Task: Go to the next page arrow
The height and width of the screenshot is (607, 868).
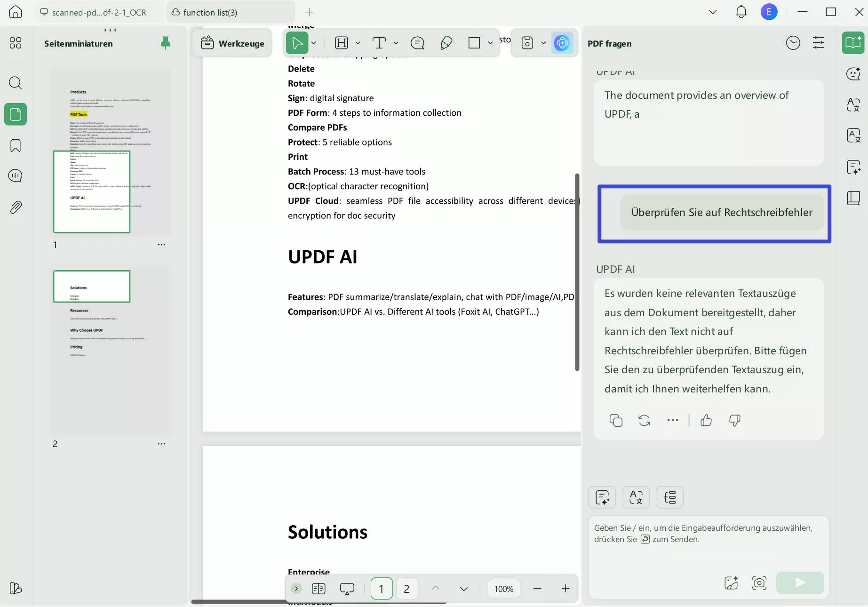Action: [464, 589]
